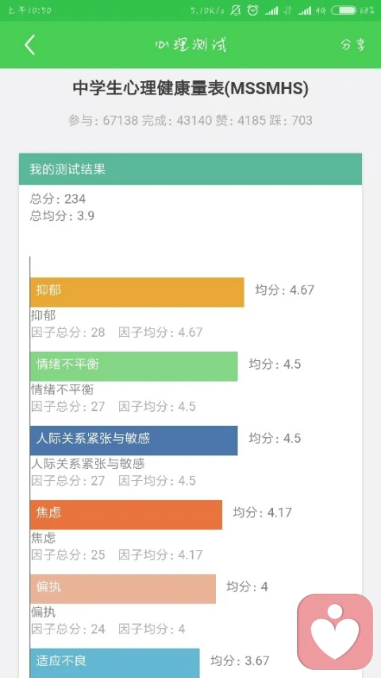Tap the data transfer arrows icon
The height and width of the screenshot is (678, 381).
click(x=287, y=11)
